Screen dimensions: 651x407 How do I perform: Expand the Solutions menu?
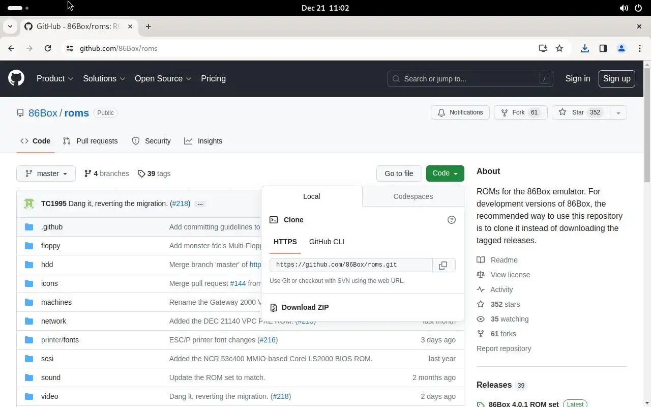(104, 78)
